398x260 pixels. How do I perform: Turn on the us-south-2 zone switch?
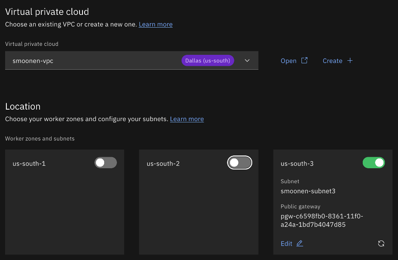(x=240, y=163)
